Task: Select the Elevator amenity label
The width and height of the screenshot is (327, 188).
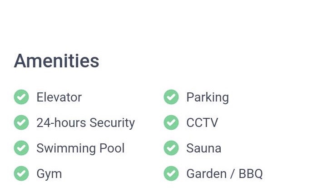Action: (59, 97)
